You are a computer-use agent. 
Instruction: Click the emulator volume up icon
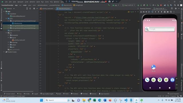(x=144, y=12)
